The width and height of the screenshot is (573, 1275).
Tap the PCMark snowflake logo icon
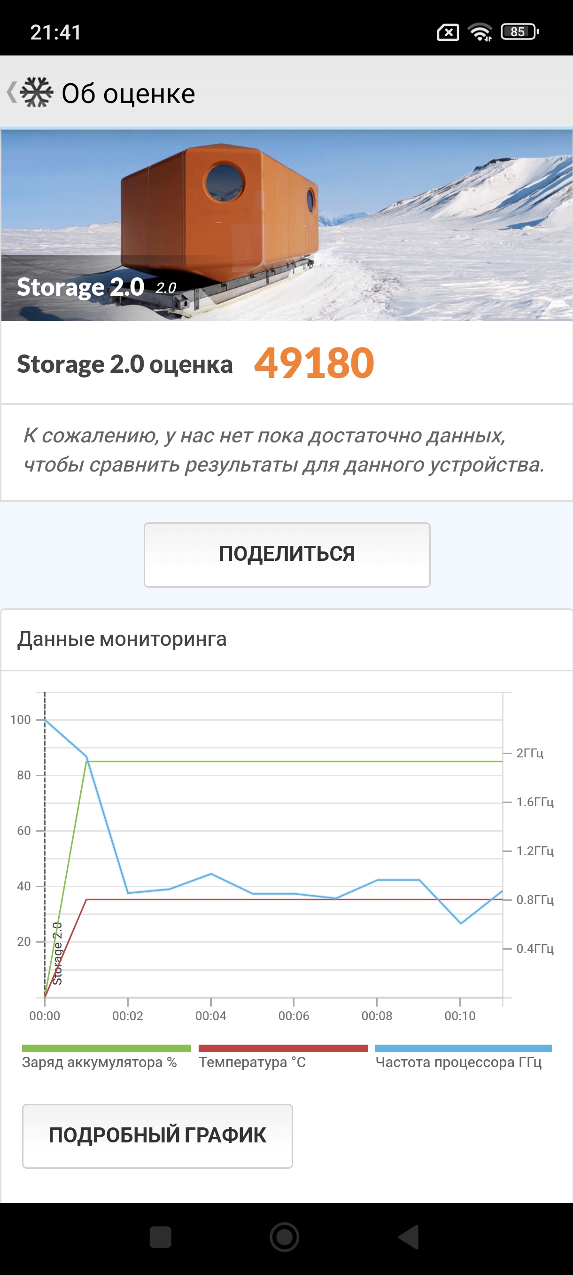pos(37,92)
